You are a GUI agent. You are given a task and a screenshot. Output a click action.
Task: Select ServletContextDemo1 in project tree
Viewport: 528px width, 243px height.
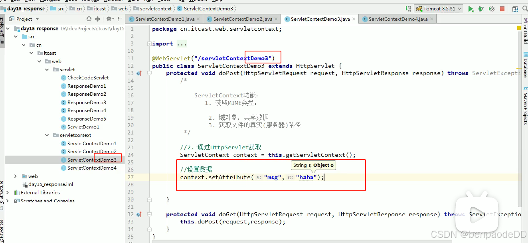point(89,144)
